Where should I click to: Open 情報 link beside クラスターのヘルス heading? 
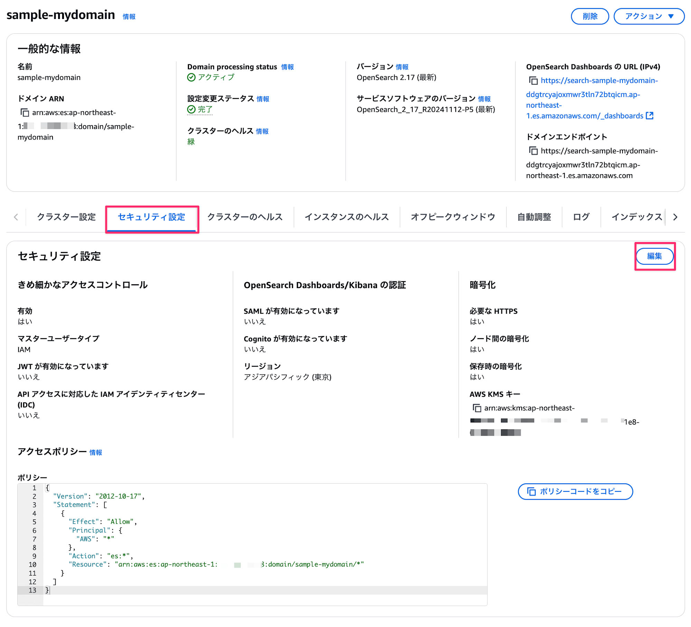(262, 131)
